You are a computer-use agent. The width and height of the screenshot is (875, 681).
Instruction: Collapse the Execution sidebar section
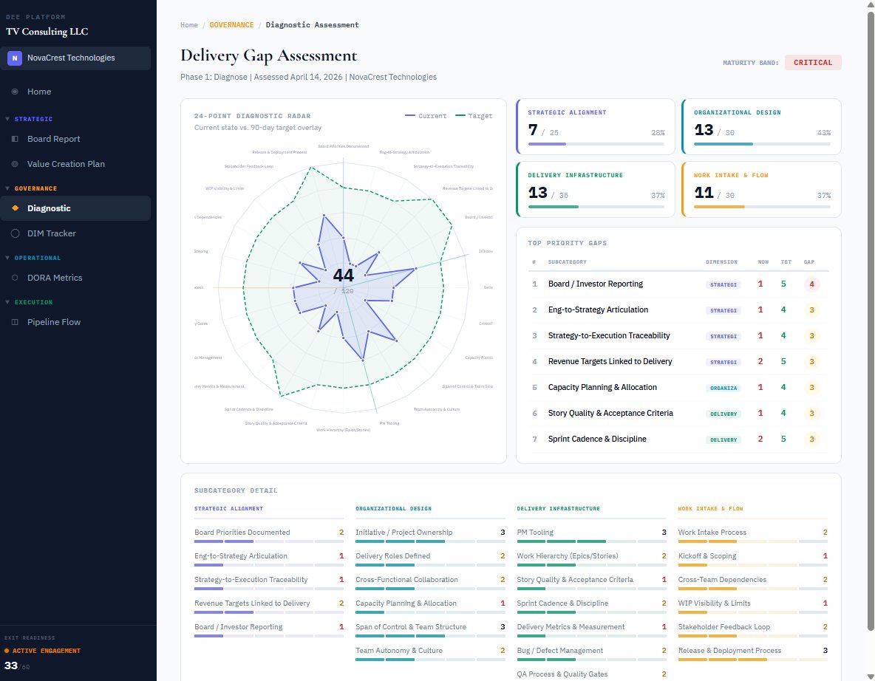pos(7,302)
